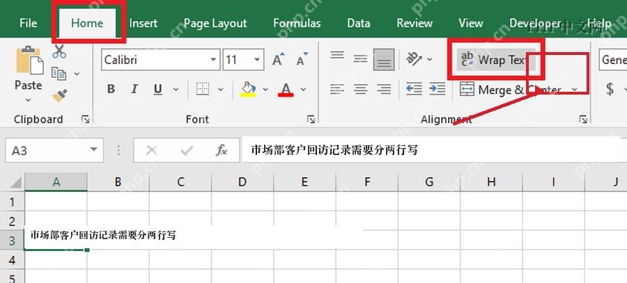
Task: Open the Underline style arrow
Action: click(x=176, y=89)
